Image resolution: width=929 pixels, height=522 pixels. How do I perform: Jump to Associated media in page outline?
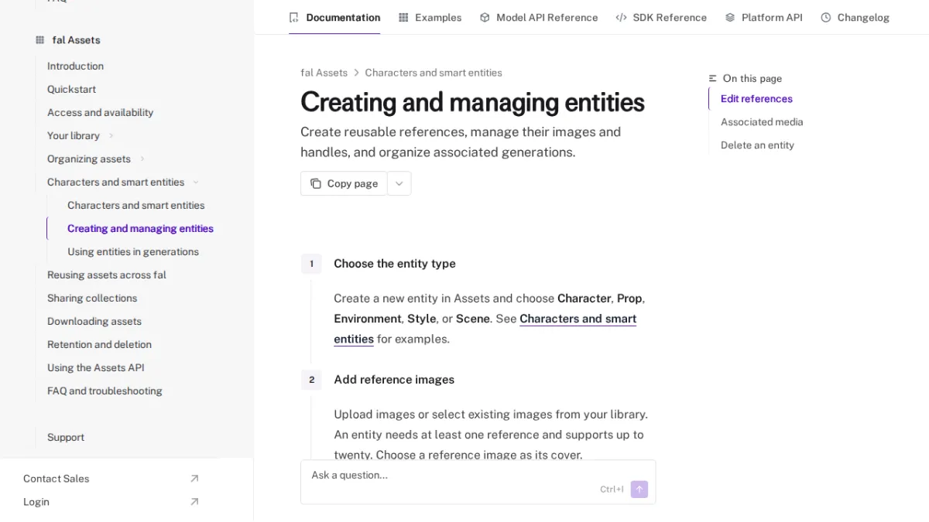pos(762,122)
